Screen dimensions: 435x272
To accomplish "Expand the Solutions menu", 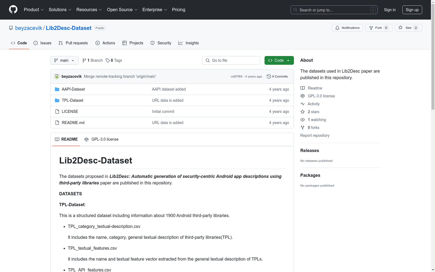I will coord(60,10).
